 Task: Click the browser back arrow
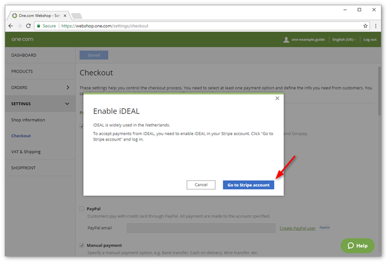coord(11,26)
